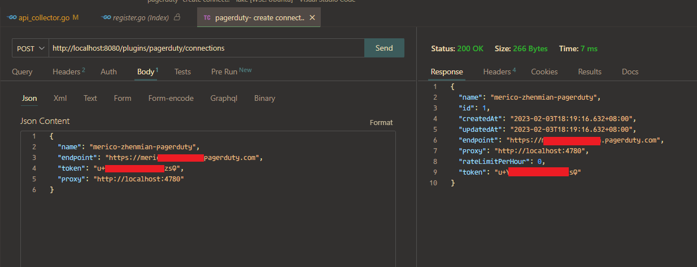
Task: Select the Binary body type
Action: click(x=265, y=98)
